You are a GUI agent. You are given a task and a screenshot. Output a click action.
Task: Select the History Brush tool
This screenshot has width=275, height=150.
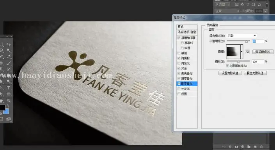pos(9,69)
